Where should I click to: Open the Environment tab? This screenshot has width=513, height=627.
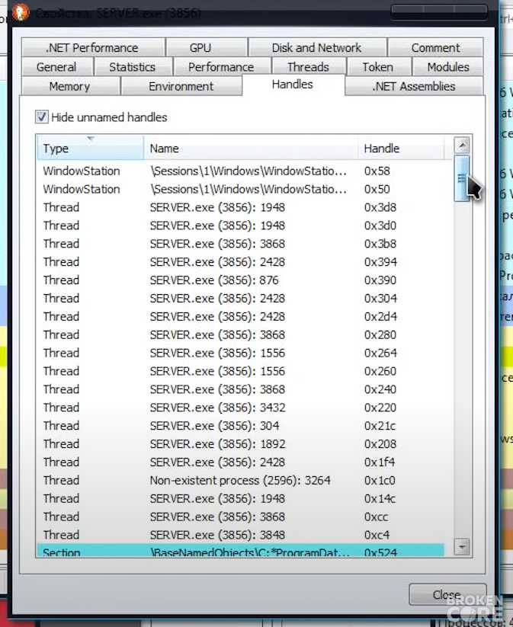click(x=181, y=86)
